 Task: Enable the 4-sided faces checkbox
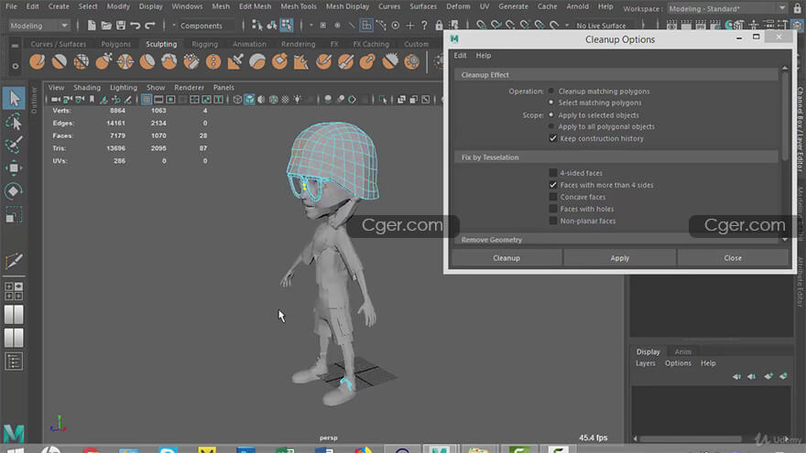[553, 173]
